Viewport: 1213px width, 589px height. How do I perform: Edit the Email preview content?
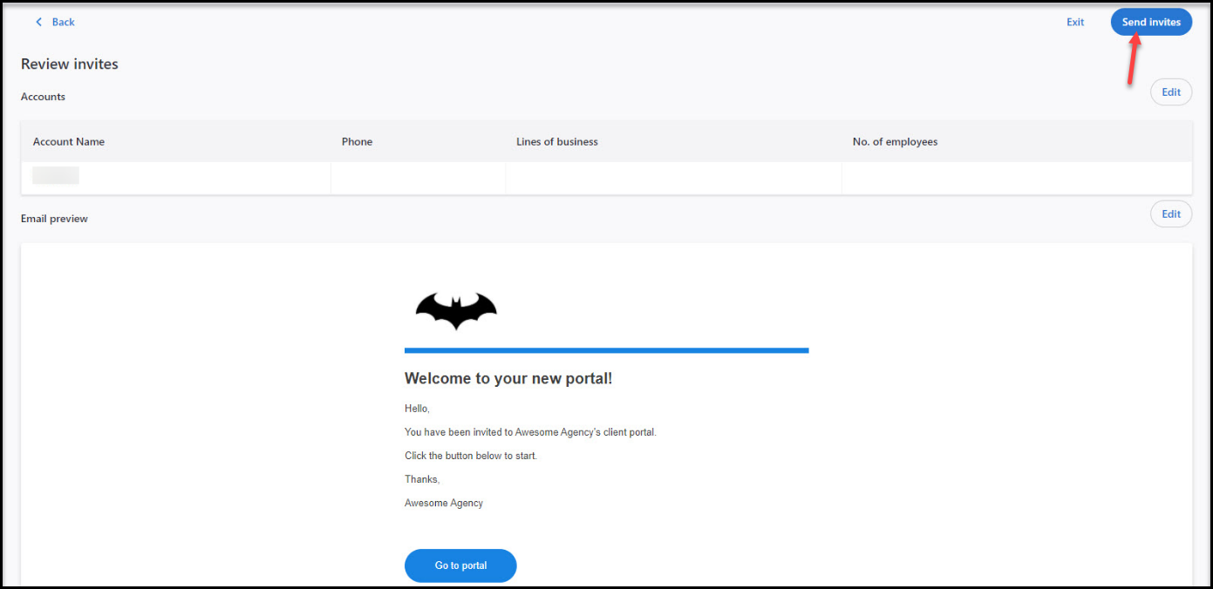1171,213
